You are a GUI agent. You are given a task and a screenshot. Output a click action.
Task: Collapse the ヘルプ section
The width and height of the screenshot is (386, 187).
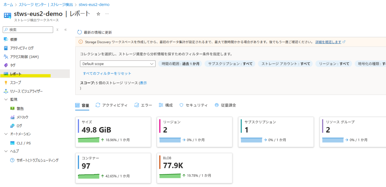pyautogui.click(x=6, y=151)
